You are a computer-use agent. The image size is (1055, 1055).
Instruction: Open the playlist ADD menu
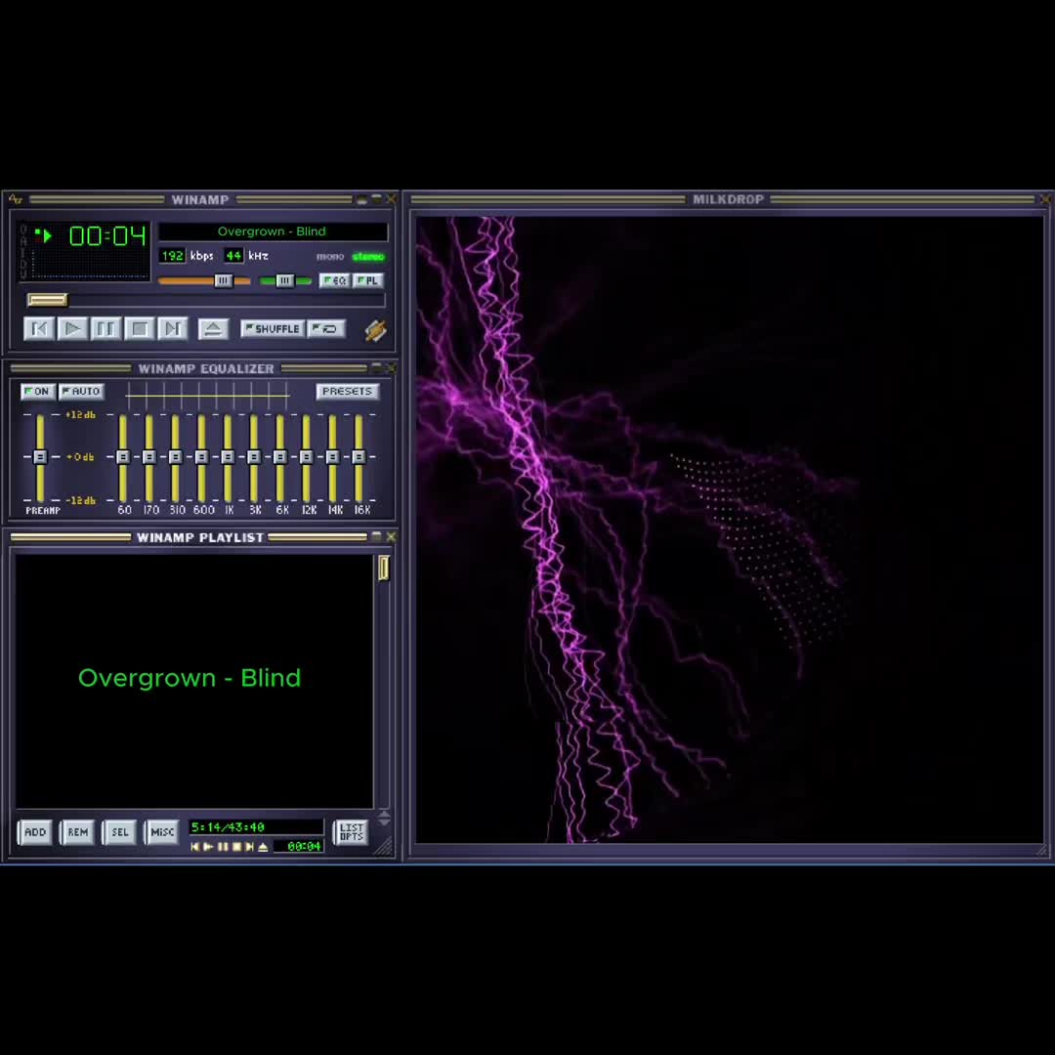(35, 832)
